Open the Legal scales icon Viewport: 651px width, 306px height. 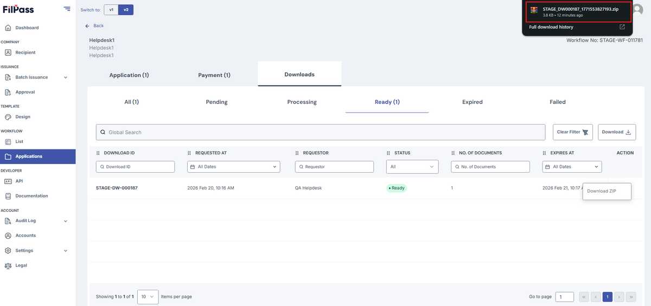8,265
